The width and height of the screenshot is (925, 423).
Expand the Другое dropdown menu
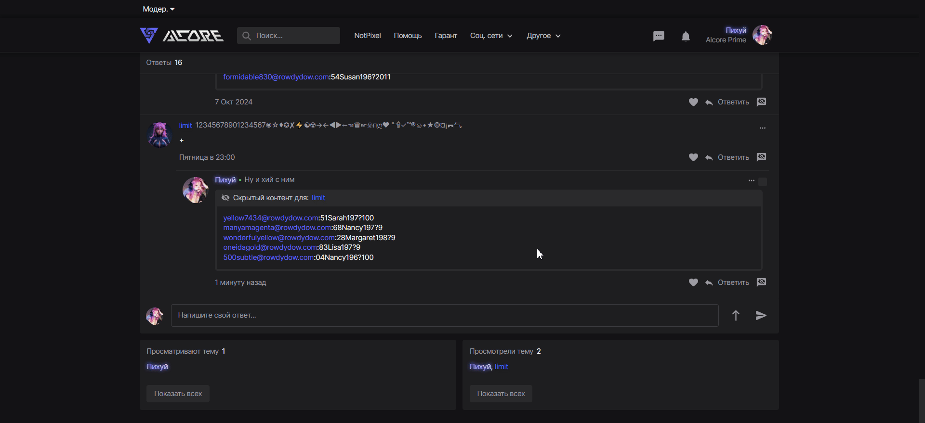click(543, 36)
